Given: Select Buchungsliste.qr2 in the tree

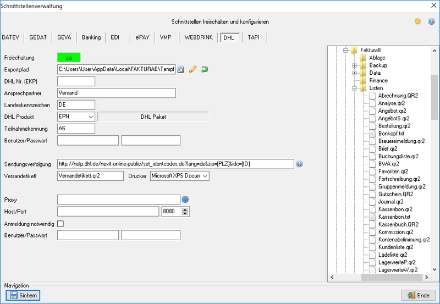Looking at the screenshot, I should [x=398, y=156].
